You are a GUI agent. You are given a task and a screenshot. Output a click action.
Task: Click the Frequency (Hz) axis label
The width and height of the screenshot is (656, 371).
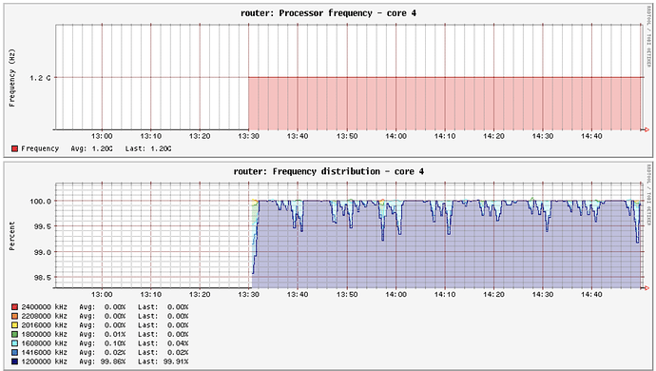coord(11,78)
